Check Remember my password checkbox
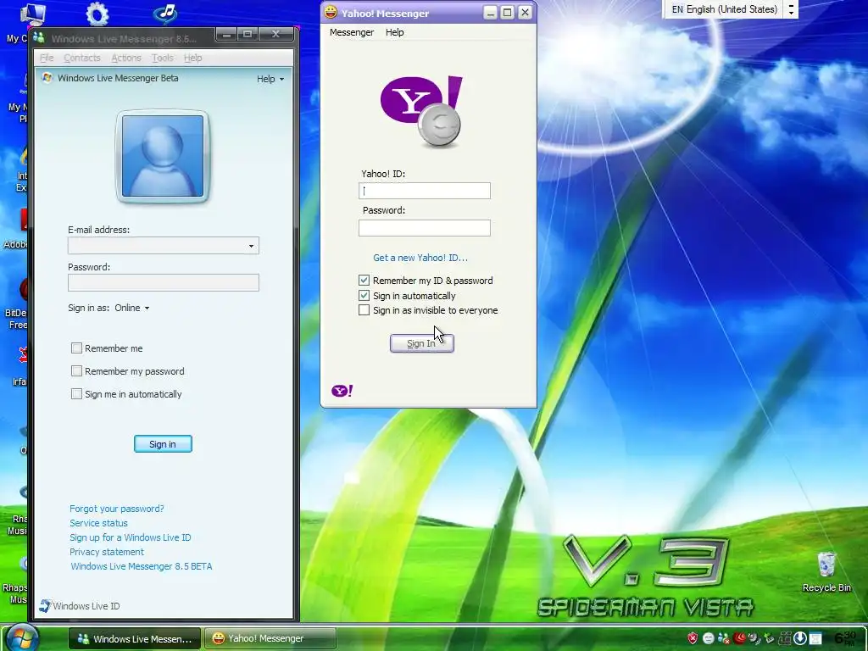This screenshot has height=651, width=868. [76, 371]
